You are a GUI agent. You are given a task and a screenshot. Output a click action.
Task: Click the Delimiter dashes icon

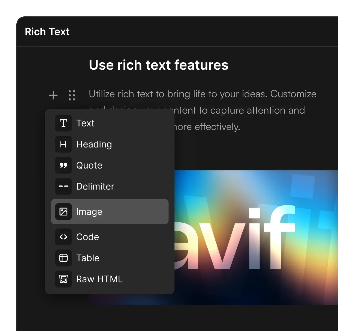coord(64,186)
